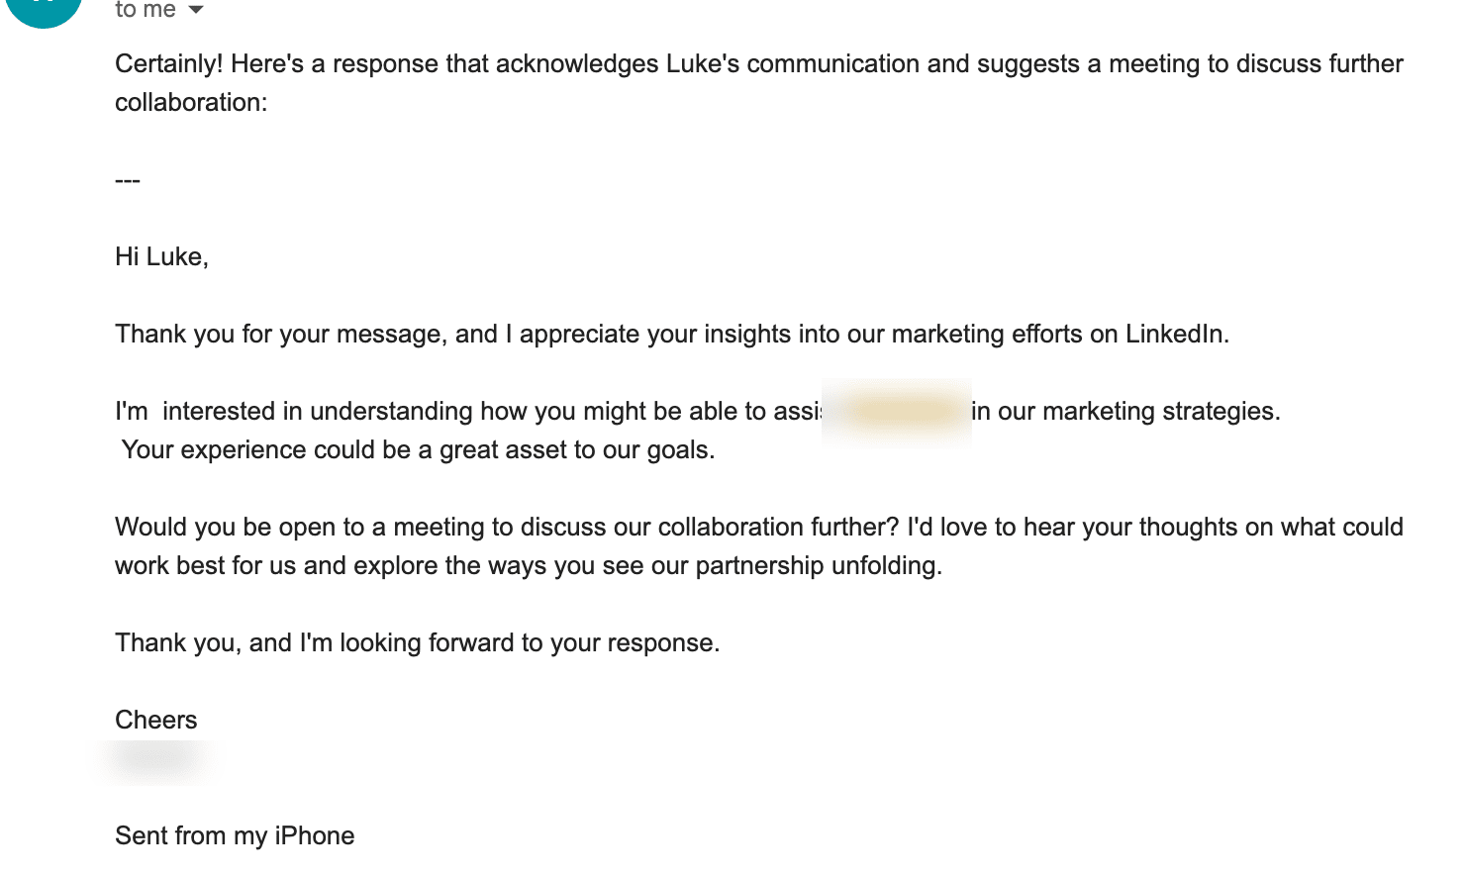Click "collaboration:" ending the intro paragraph
This screenshot has width=1465, height=877.
click(x=191, y=102)
